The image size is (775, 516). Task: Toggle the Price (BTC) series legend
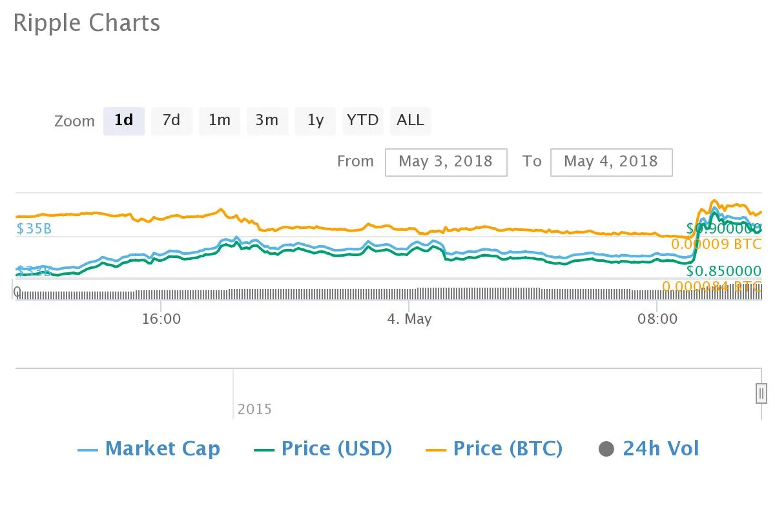click(494, 448)
